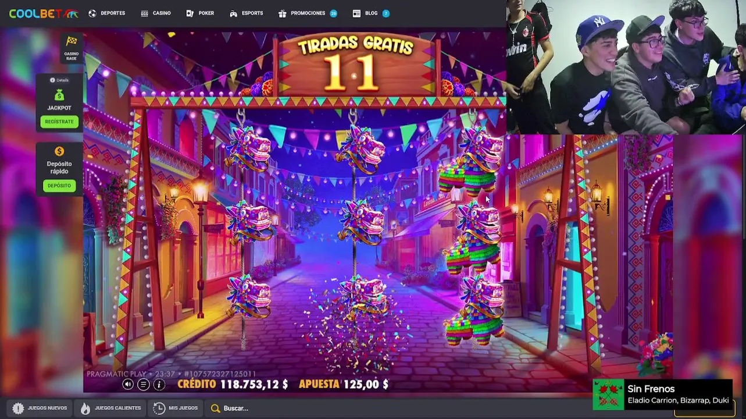This screenshot has height=419, width=746.
Task: Open the Deportes section
Action: click(x=106, y=13)
